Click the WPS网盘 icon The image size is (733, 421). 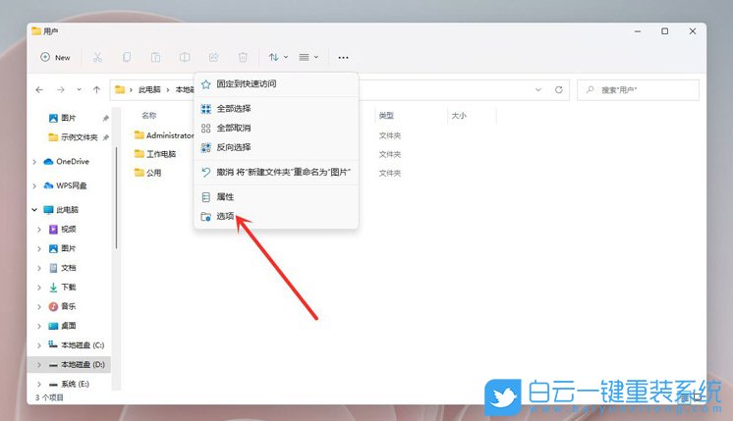point(48,185)
